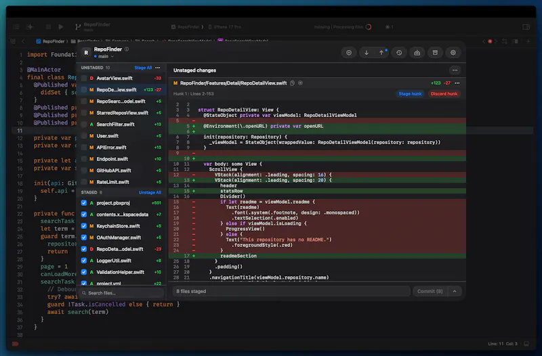The width and height of the screenshot is (542, 356).
Task: Check the box for SearchFilter.swift
Action: (84, 125)
